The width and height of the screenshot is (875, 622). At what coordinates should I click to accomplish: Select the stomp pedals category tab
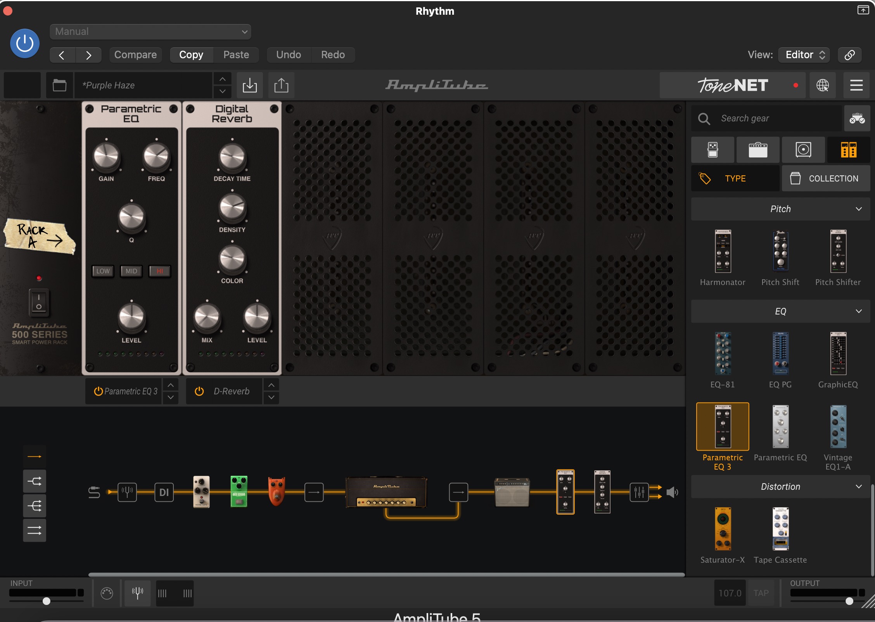click(713, 149)
